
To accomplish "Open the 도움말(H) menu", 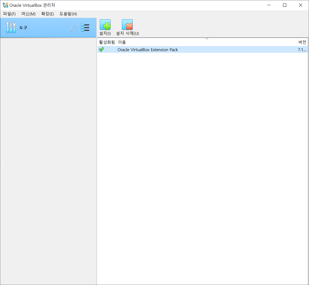I will [68, 14].
